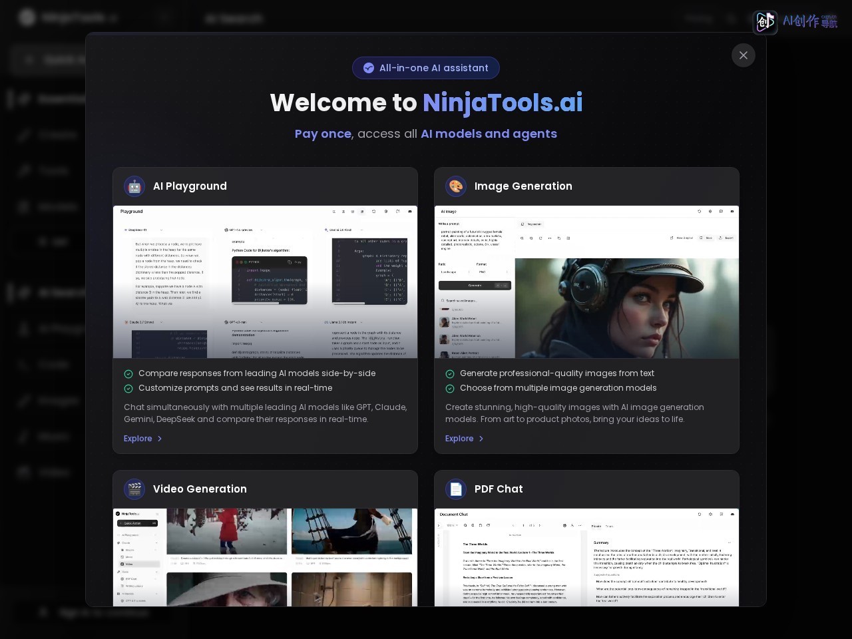Click the text 'Generate professional-quality images from text'
852x639 pixels.
pyautogui.click(x=557, y=373)
